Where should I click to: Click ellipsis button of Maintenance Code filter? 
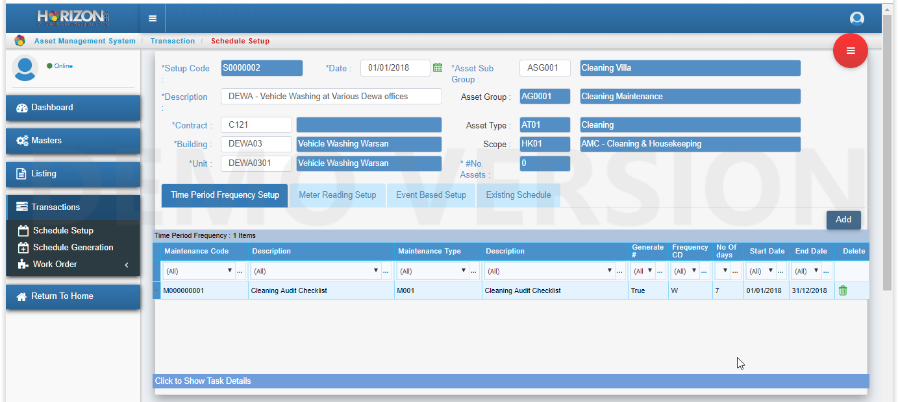click(x=240, y=271)
